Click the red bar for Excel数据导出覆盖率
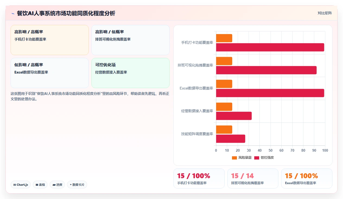 pyautogui.click(x=270, y=93)
